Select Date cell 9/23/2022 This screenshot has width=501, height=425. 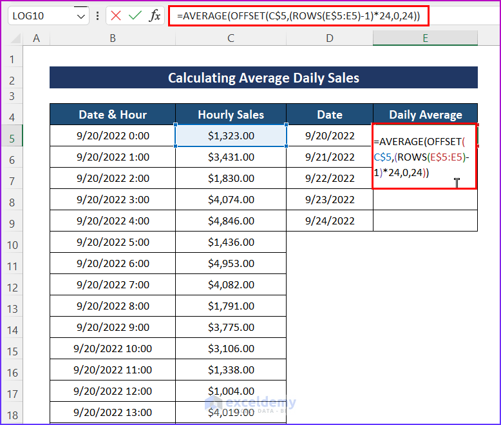coord(330,199)
